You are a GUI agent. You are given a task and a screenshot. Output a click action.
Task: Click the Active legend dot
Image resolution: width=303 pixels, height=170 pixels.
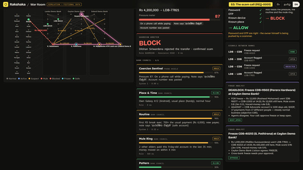(x=19, y=78)
